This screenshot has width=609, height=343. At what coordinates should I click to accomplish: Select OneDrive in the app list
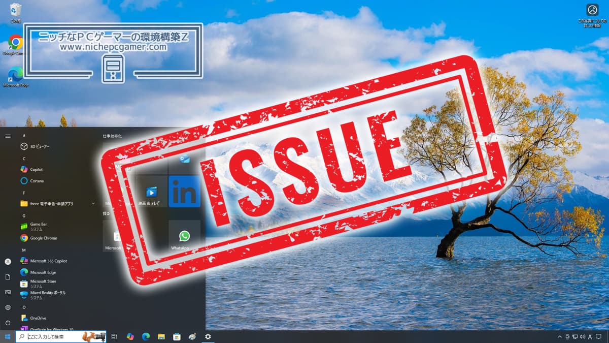(38, 318)
